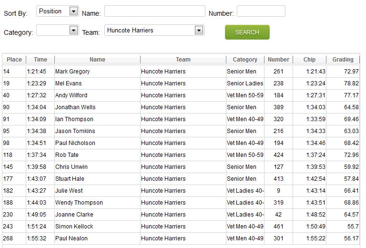Viewport: 366px width, 248px height.
Task: Select Mel Evans in the results
Action: click(69, 83)
